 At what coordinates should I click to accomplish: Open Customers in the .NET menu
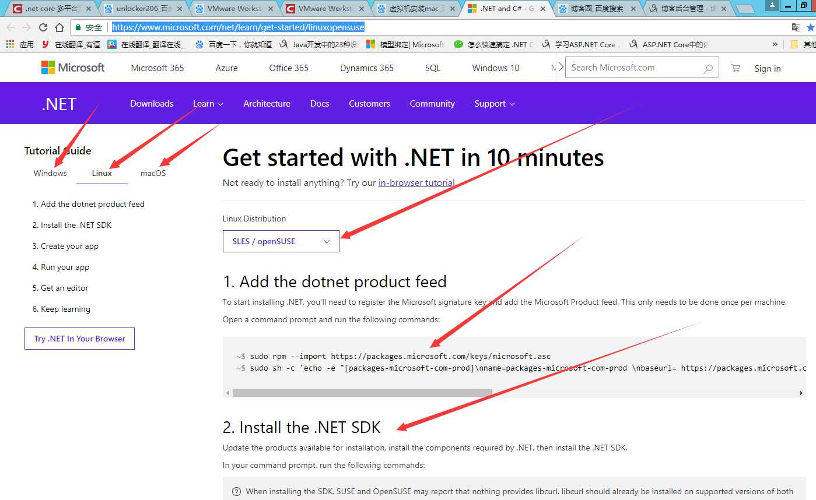coord(369,104)
